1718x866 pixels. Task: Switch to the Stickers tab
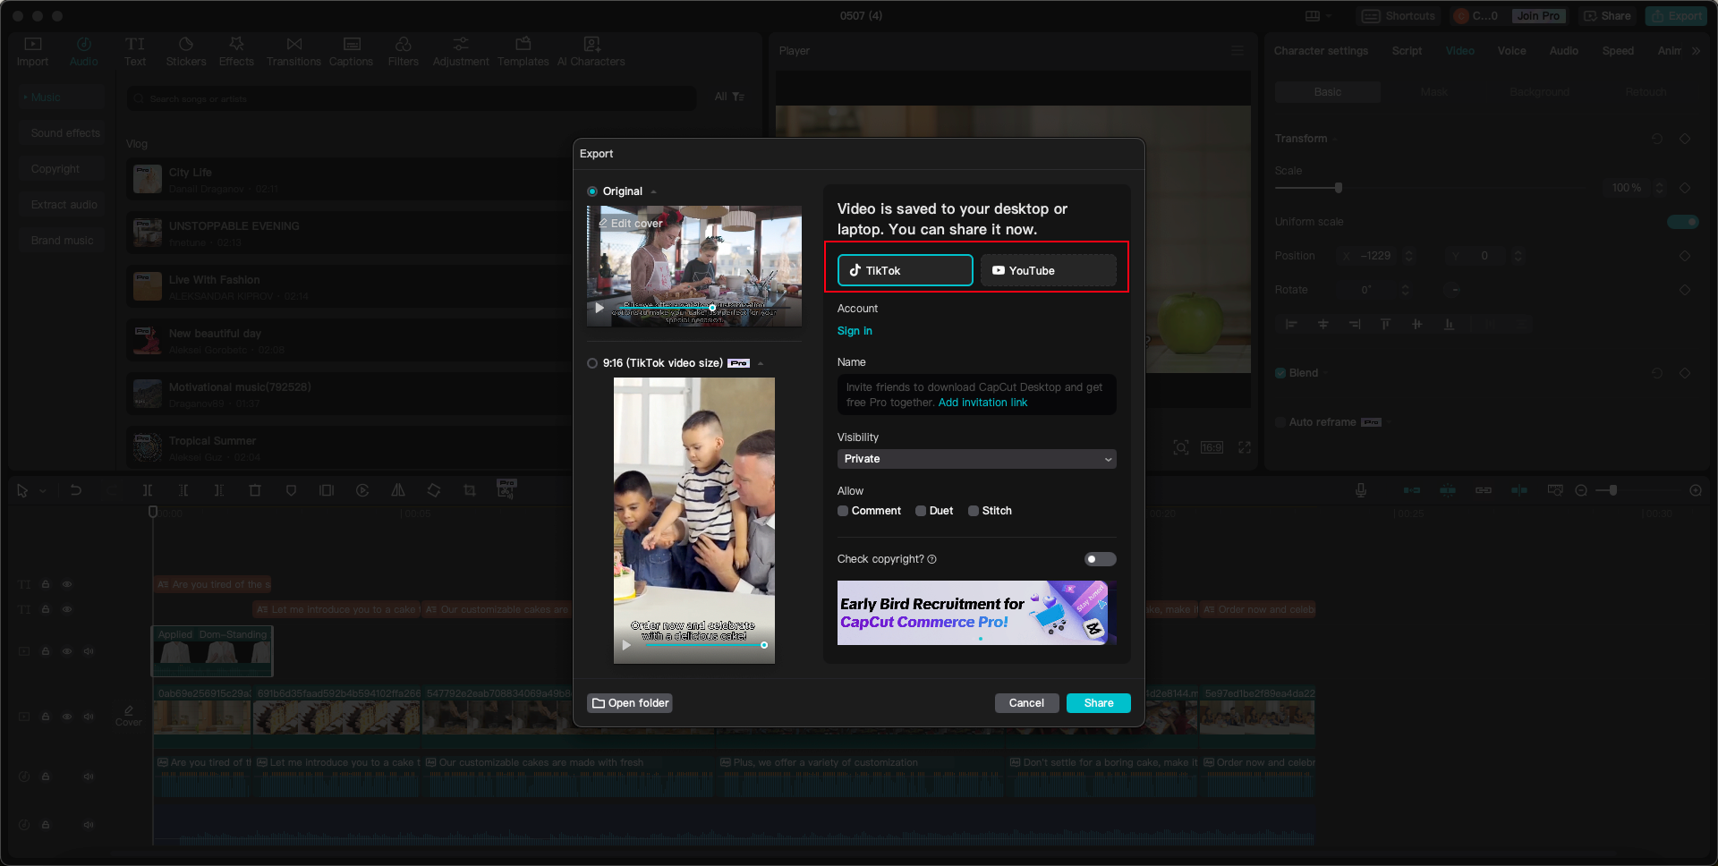[x=186, y=52]
